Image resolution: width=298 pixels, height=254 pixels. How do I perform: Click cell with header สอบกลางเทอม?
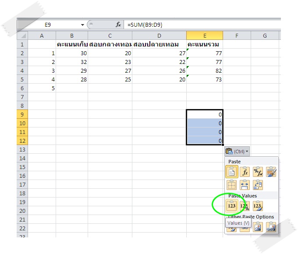110,44
